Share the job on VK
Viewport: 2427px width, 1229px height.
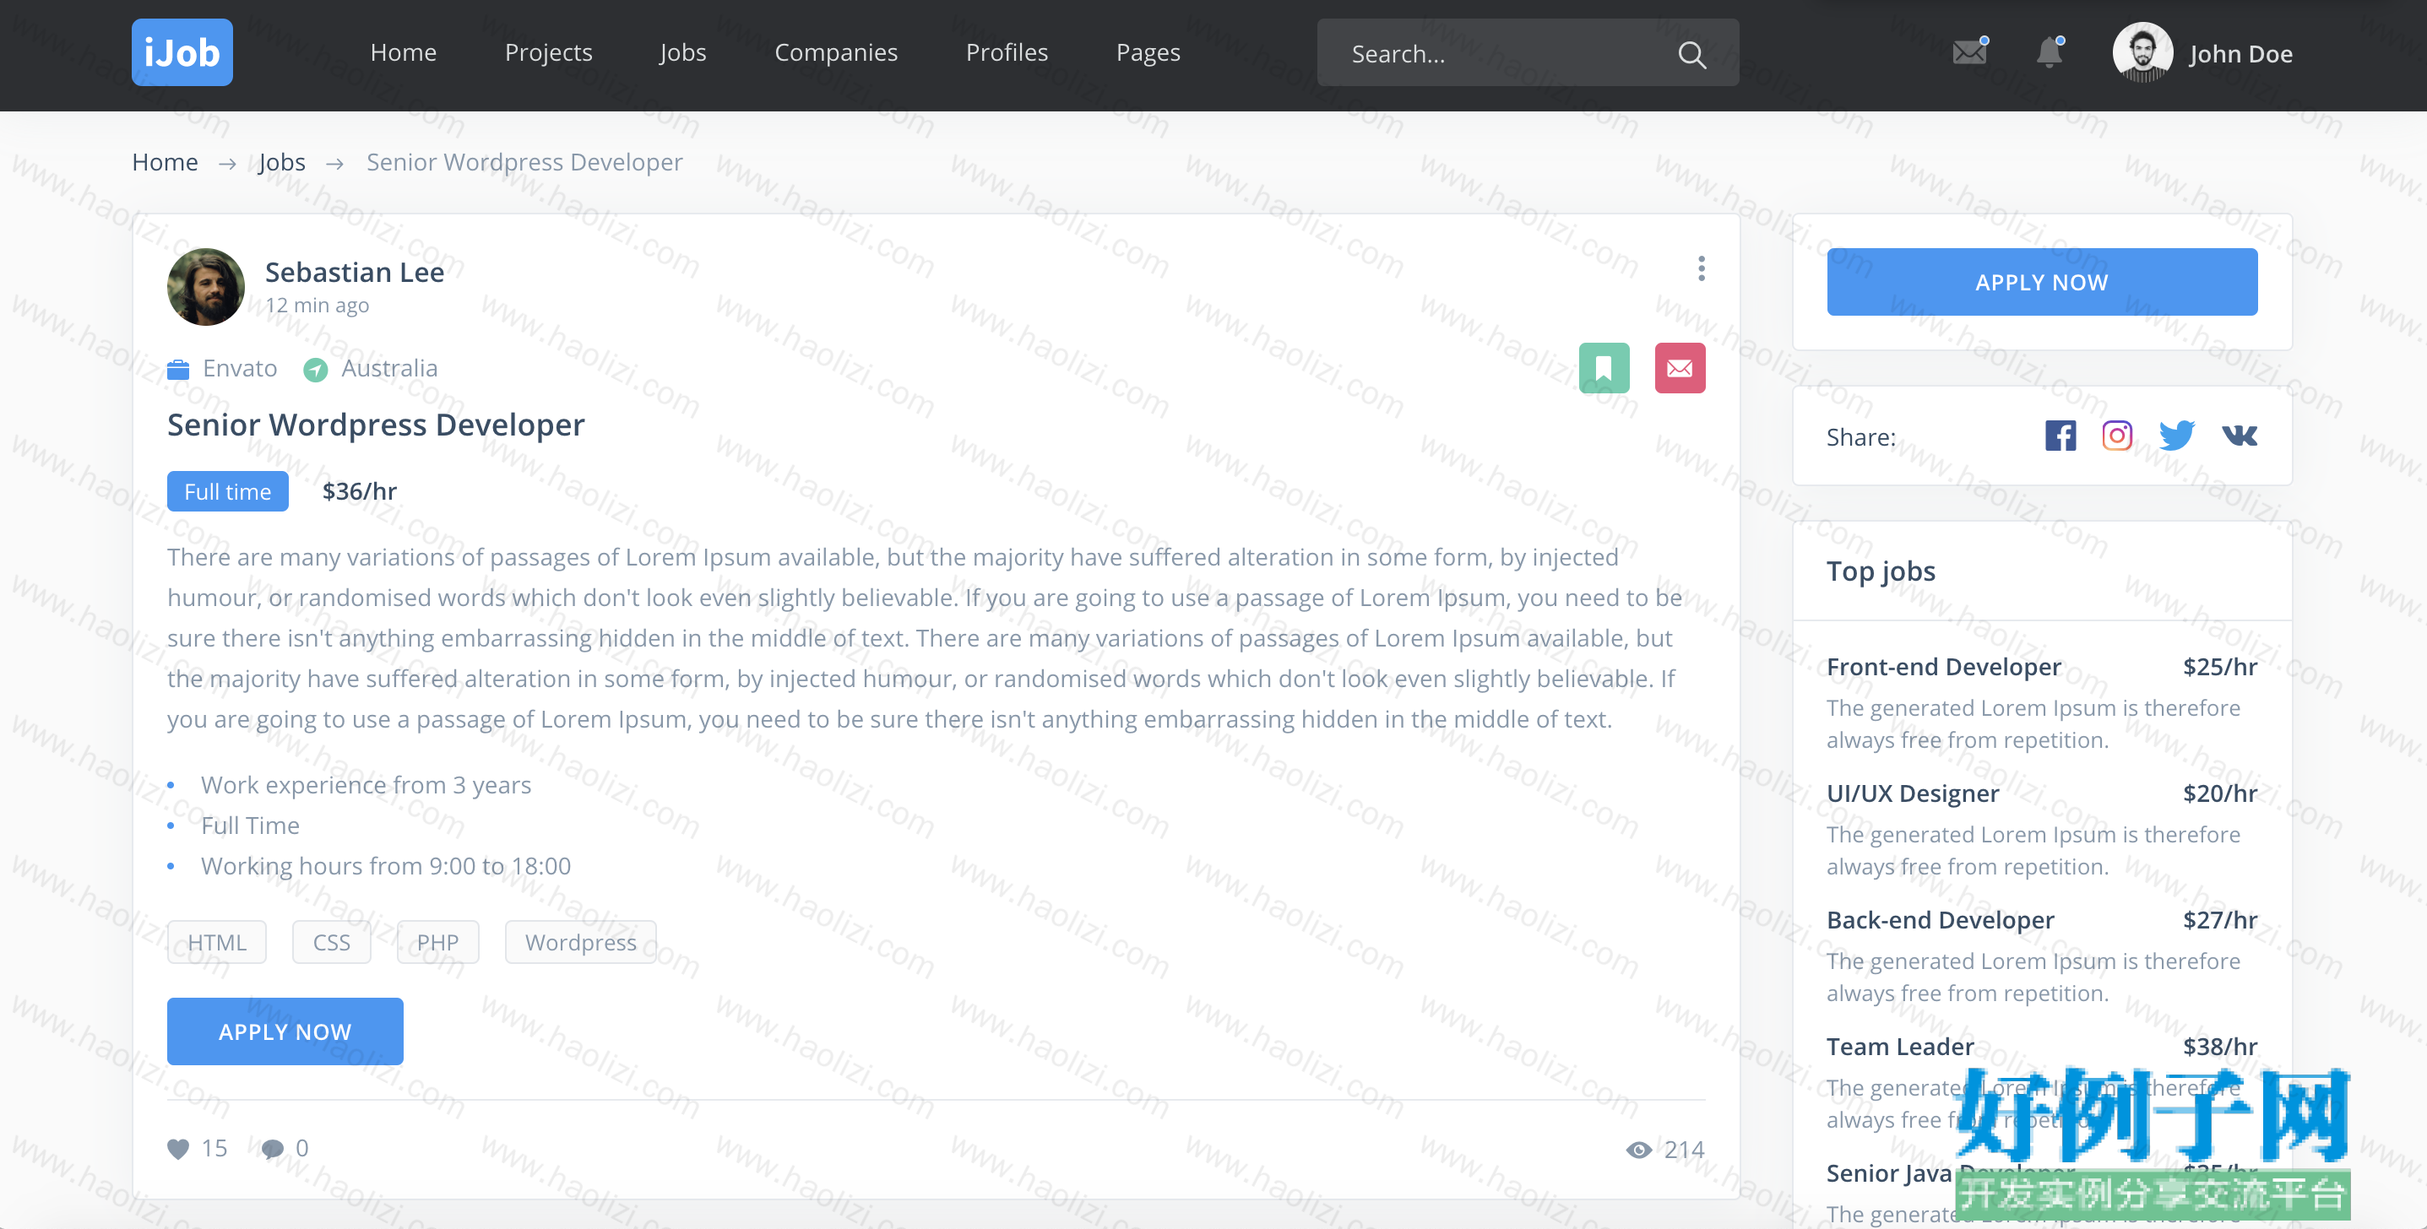[2240, 436]
